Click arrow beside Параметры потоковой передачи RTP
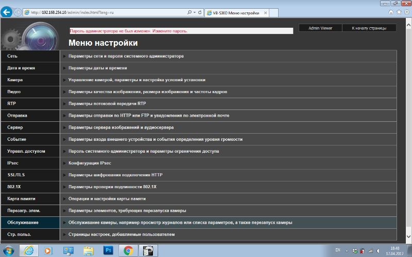Viewport: 412px width, 257px height. (64, 104)
